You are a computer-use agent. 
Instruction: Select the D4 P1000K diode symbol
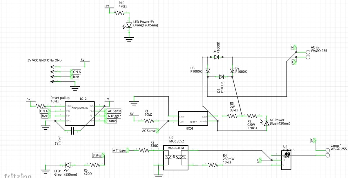click(x=221, y=77)
